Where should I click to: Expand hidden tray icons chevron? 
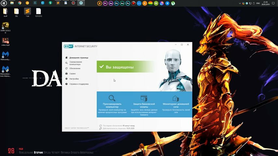click(240, 3)
